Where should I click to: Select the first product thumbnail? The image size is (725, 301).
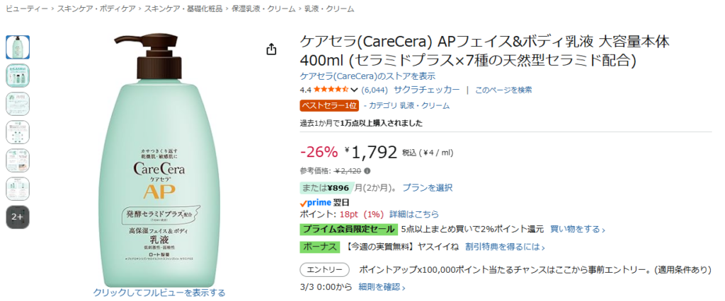[18, 47]
